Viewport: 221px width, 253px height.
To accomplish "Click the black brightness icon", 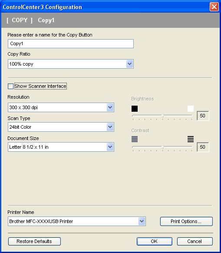I will [x=135, y=109].
